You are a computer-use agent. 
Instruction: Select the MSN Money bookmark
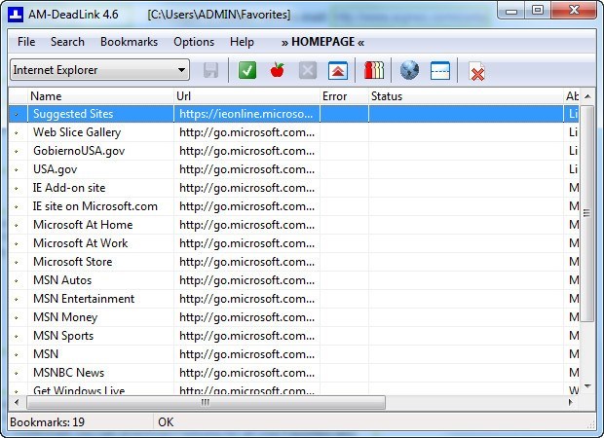(65, 317)
